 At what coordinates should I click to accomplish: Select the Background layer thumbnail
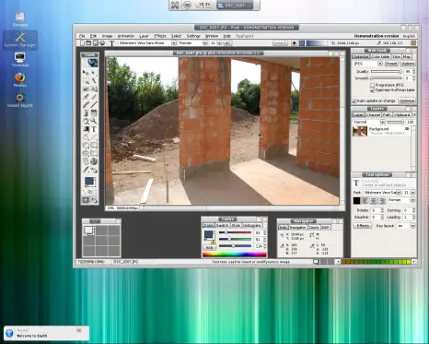click(360, 131)
